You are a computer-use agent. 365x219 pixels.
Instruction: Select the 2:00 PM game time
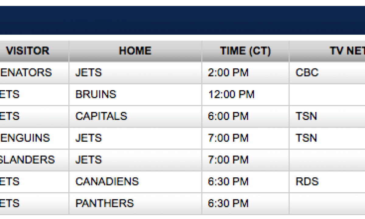point(228,73)
